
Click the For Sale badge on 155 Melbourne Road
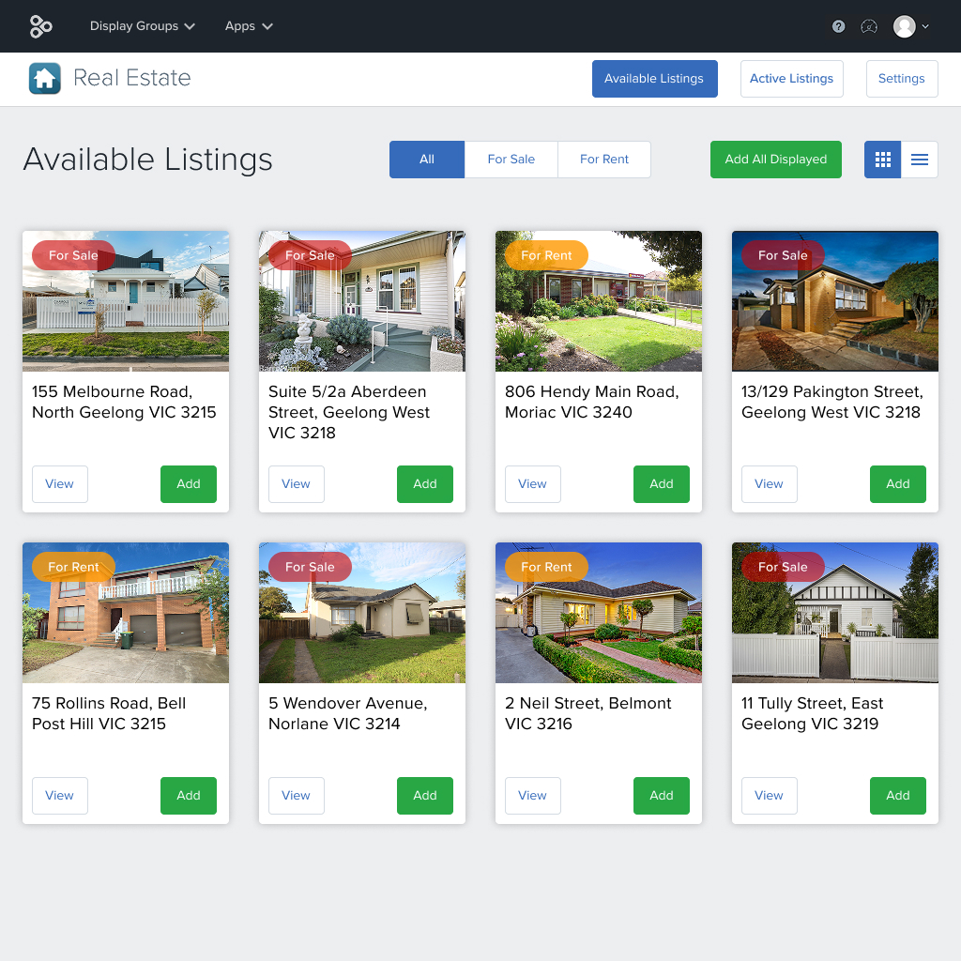pos(73,254)
